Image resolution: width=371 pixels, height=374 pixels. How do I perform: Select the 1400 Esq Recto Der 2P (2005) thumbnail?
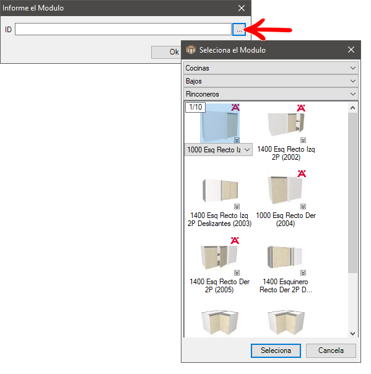pyautogui.click(x=219, y=258)
